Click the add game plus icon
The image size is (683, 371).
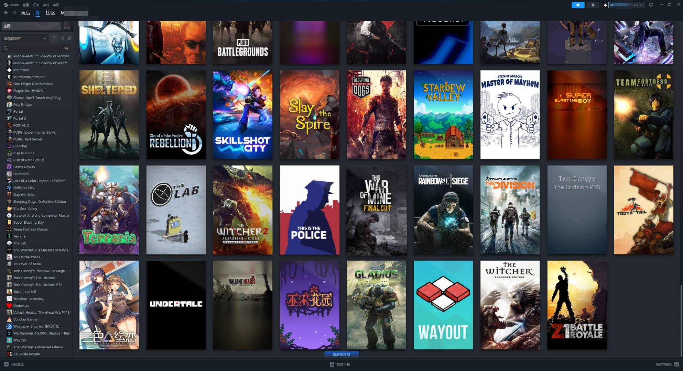click(6, 364)
